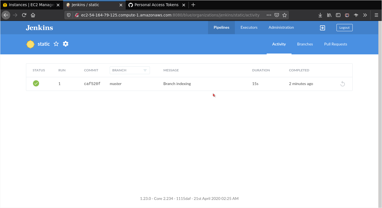Viewport: 382px width, 208px height.
Task: Select the Branches tab
Action: 305,44
